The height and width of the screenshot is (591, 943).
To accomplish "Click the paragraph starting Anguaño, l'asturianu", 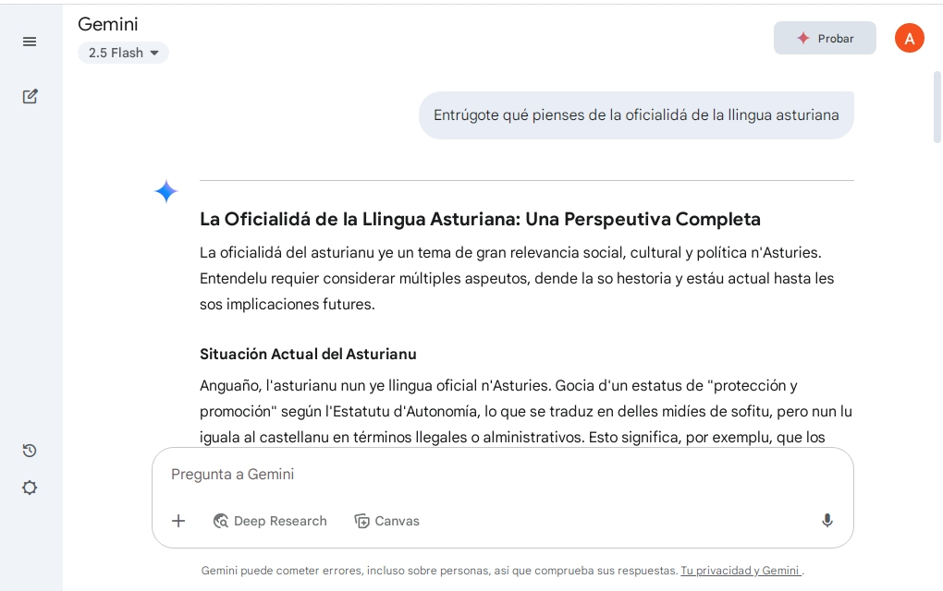I will [526, 412].
